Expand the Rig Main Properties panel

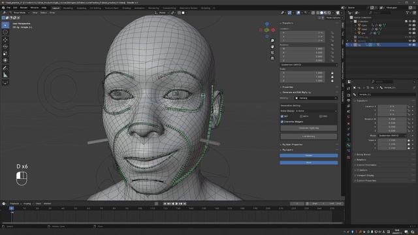(292, 145)
